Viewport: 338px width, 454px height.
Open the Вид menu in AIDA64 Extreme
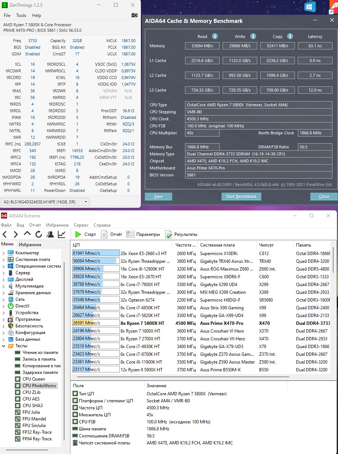[20, 225]
